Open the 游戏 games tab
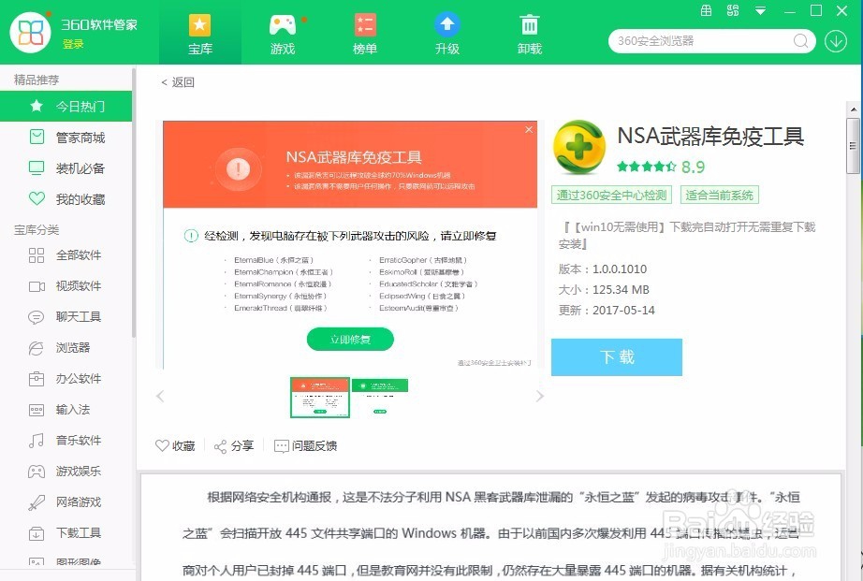Screen dimensions: 863x581 tap(282, 32)
